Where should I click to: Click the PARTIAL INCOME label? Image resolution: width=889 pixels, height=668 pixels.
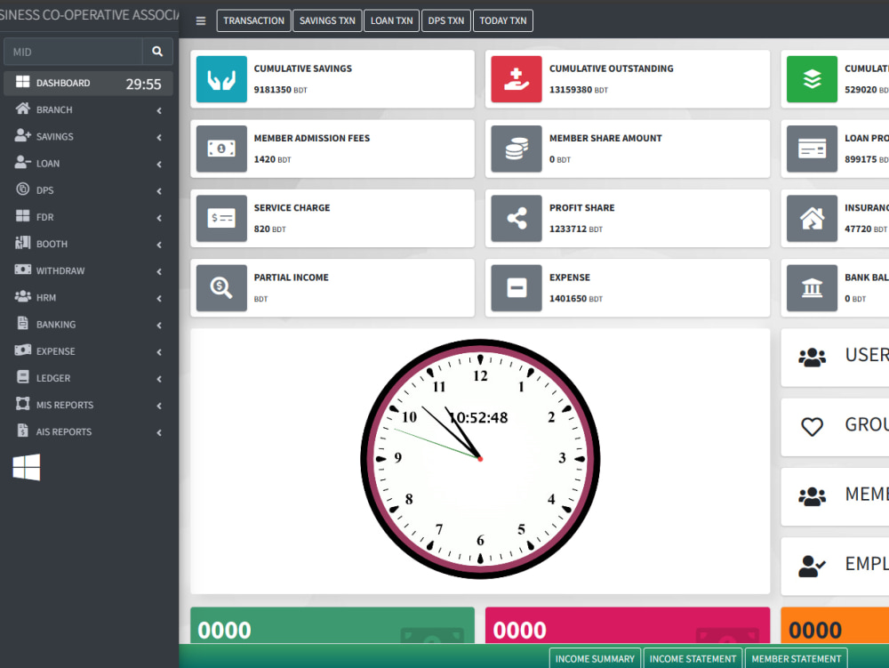click(x=291, y=278)
